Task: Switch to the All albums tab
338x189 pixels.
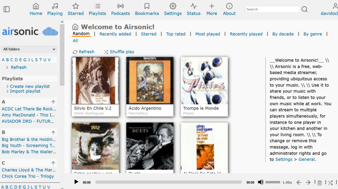Action: pos(75,41)
